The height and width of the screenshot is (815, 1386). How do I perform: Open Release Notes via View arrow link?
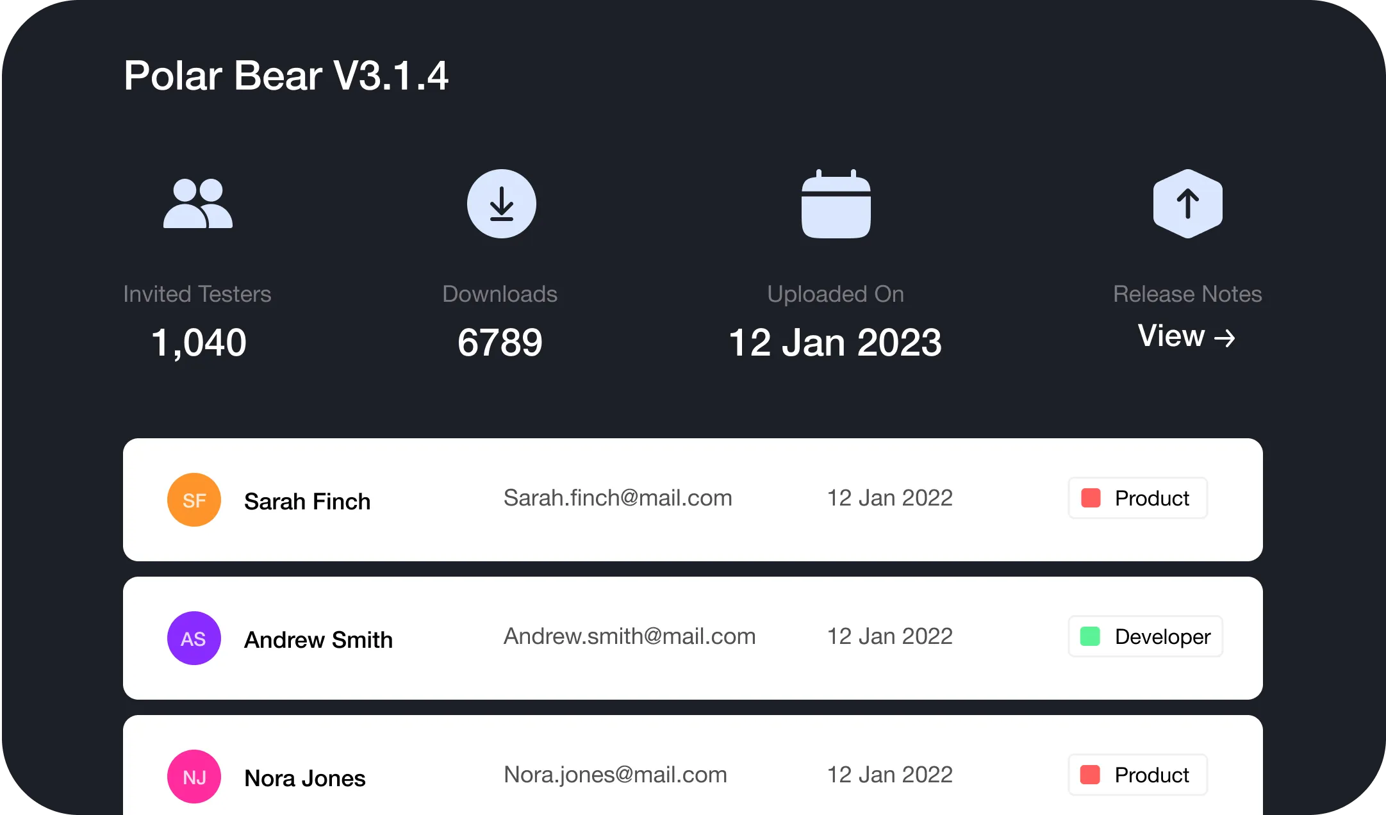1186,336
